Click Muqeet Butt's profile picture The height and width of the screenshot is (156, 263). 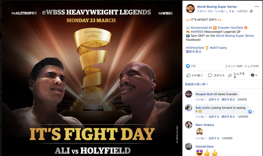(x=188, y=94)
